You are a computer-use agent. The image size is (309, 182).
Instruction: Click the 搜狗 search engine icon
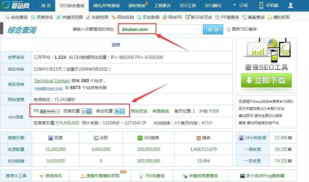click(x=199, y=138)
